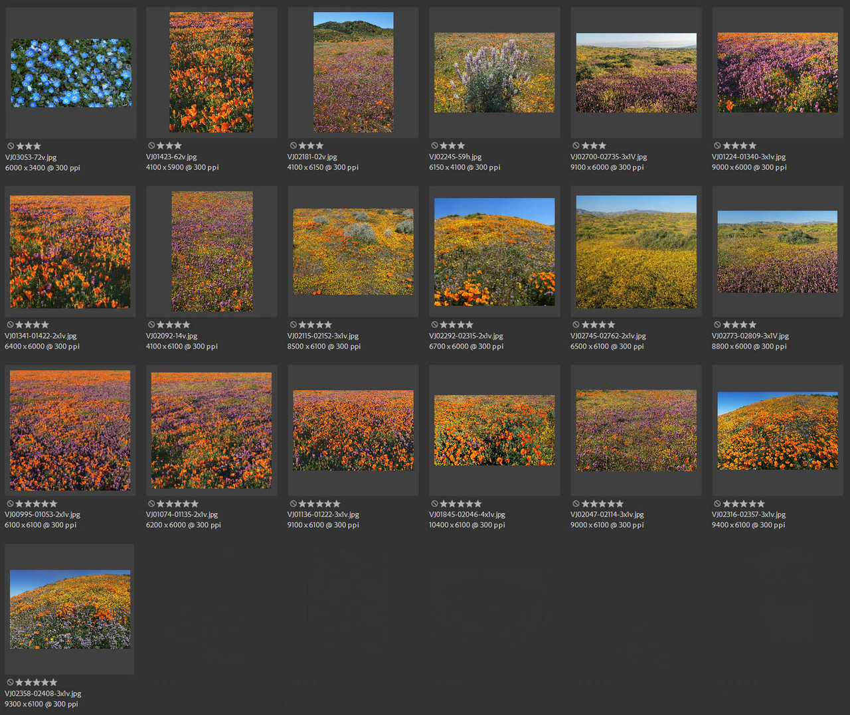
Task: Open the hillside poppies image VJ02292-02315-2x1v.jpg
Action: [x=494, y=251]
